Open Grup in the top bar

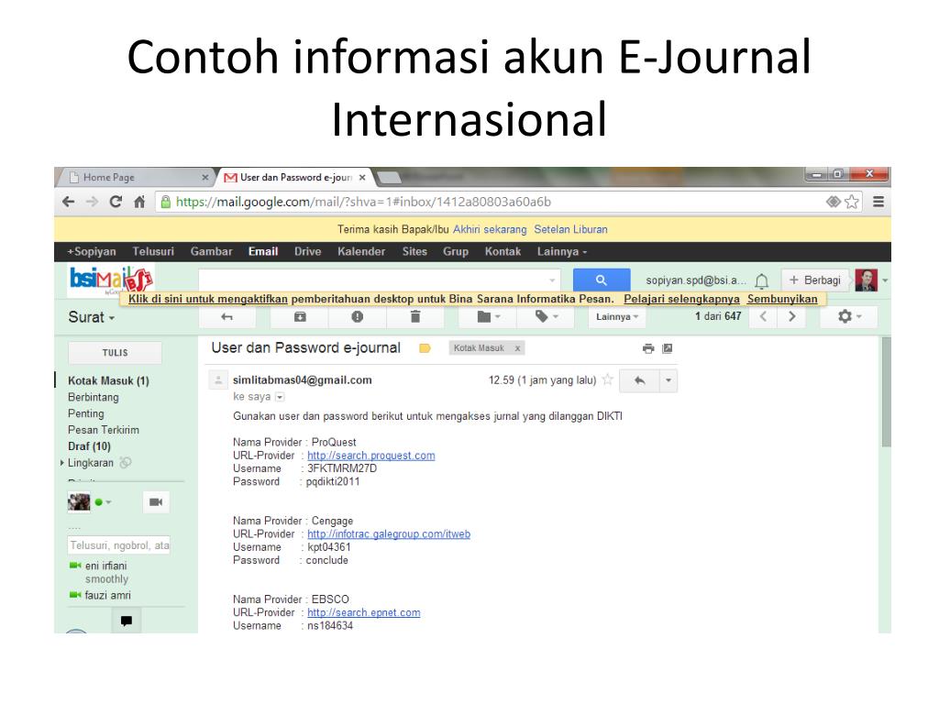[x=456, y=251]
